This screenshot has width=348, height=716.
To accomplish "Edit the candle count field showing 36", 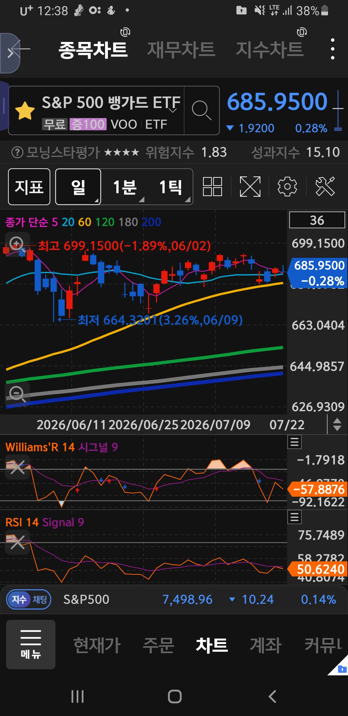I will 317,220.
